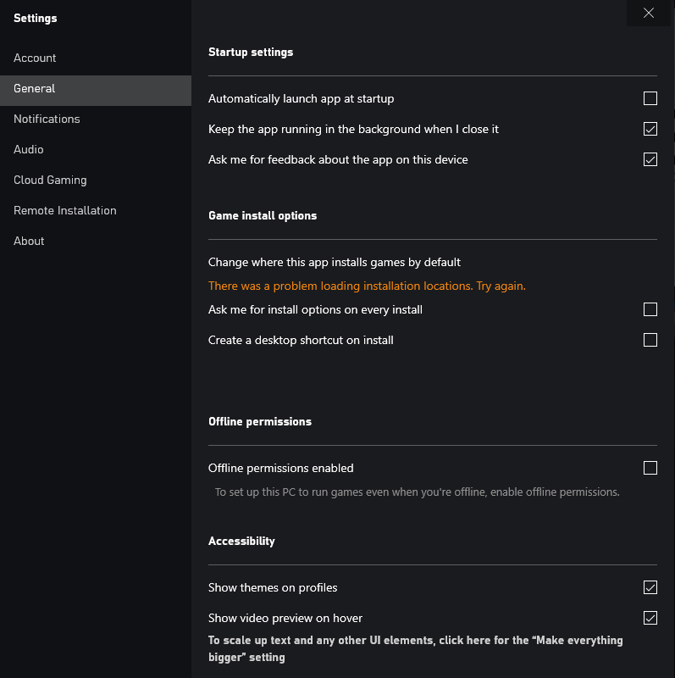This screenshot has height=678, width=675.
Task: Select the General settings section
Action: click(x=35, y=88)
